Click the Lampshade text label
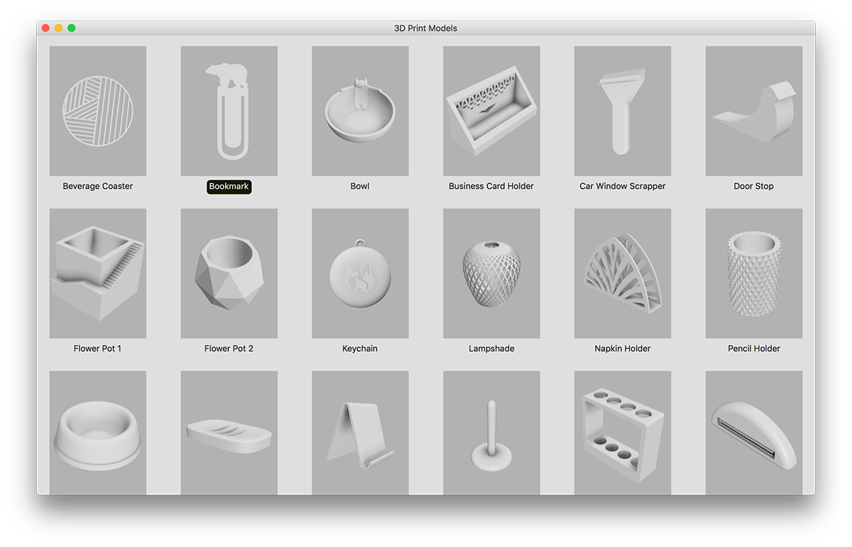The height and width of the screenshot is (547, 852). tap(491, 348)
